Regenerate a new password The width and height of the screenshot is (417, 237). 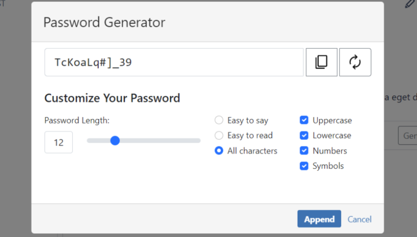(355, 62)
